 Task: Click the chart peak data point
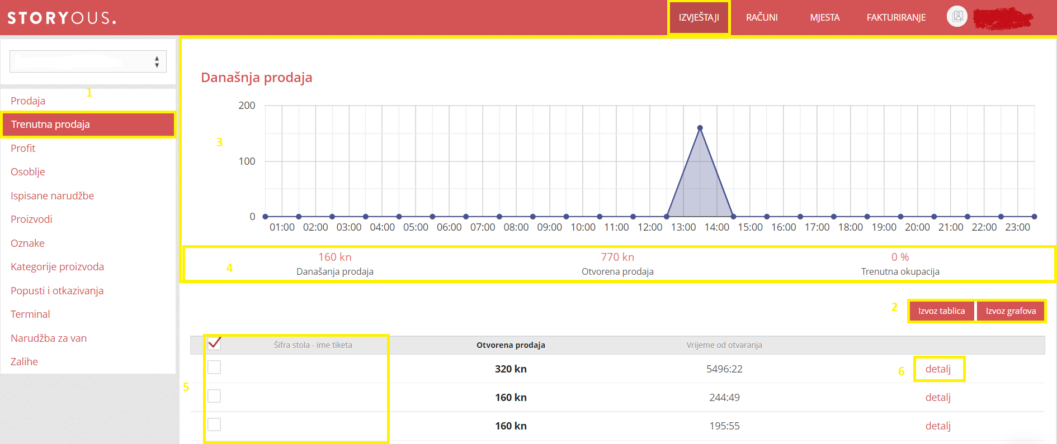[700, 128]
